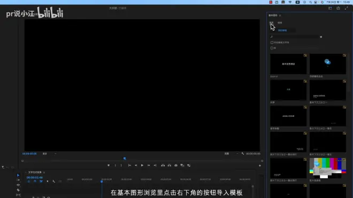The height and width of the screenshot is (198, 353).
Task: Select the Razor tool
Action: pyautogui.click(x=18, y=190)
